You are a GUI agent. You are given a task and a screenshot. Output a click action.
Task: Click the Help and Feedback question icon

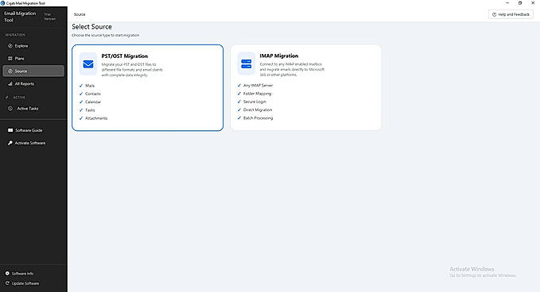pyautogui.click(x=494, y=14)
